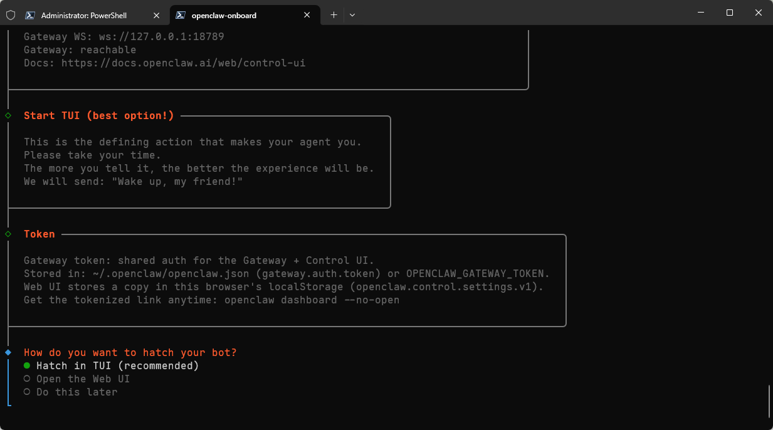This screenshot has width=773, height=430.
Task: Click the admin shield icon in title bar
Action: (x=11, y=15)
